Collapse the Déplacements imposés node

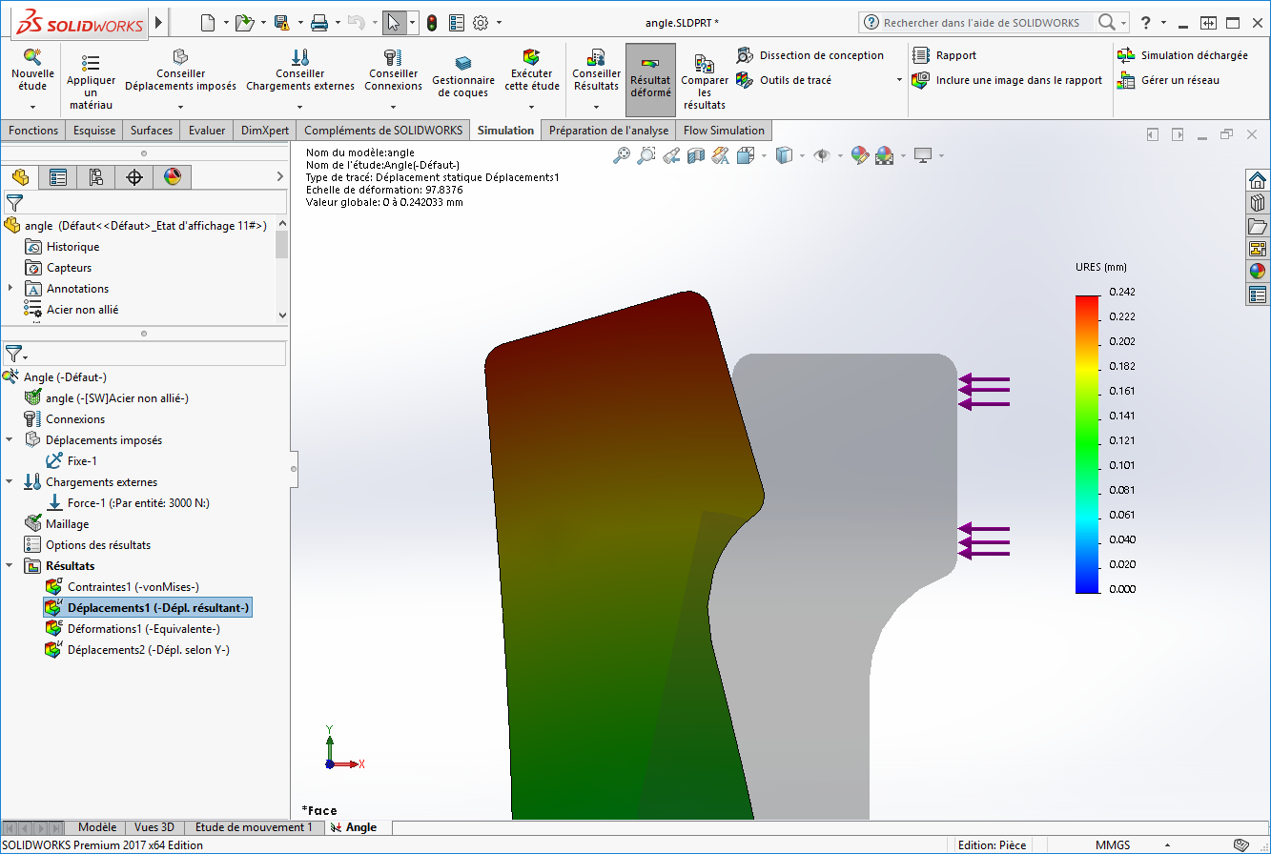tap(10, 439)
